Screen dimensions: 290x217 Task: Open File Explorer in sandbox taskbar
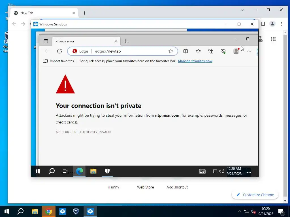(93, 171)
